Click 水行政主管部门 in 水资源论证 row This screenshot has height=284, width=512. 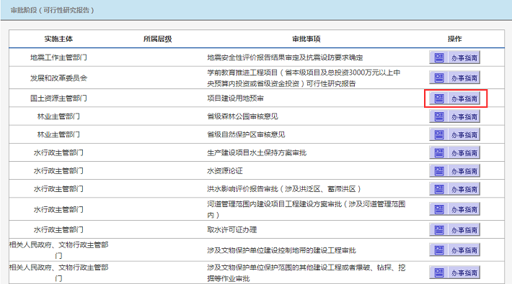[58, 171]
